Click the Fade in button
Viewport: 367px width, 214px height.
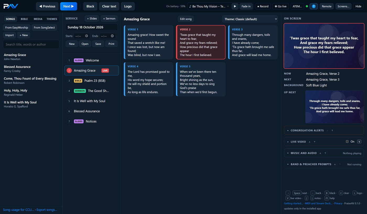coord(246,6)
